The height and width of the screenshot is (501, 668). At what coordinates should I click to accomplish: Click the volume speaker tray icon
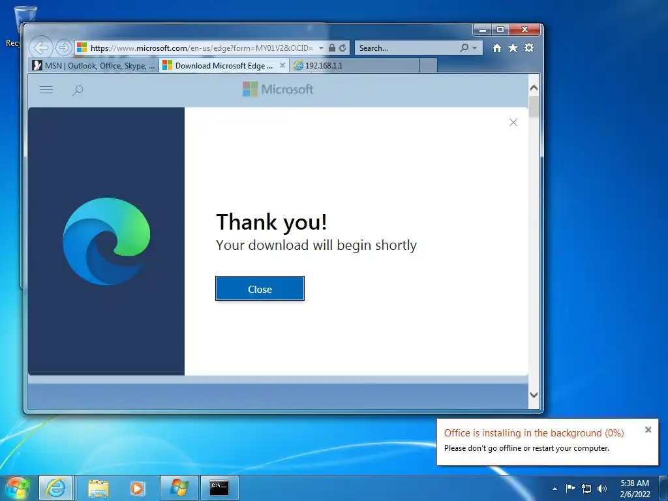point(602,489)
